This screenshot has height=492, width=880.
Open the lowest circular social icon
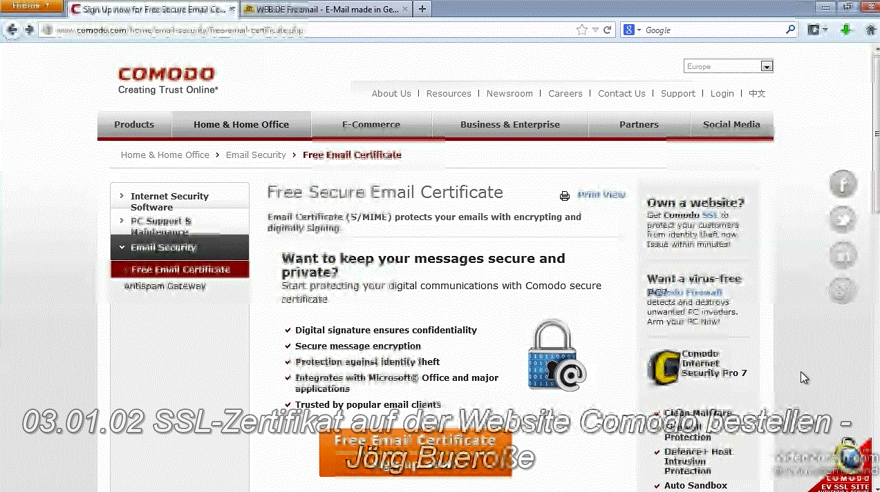843,291
